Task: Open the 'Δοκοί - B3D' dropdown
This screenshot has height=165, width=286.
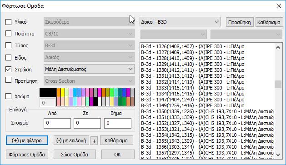Action: click(180, 22)
